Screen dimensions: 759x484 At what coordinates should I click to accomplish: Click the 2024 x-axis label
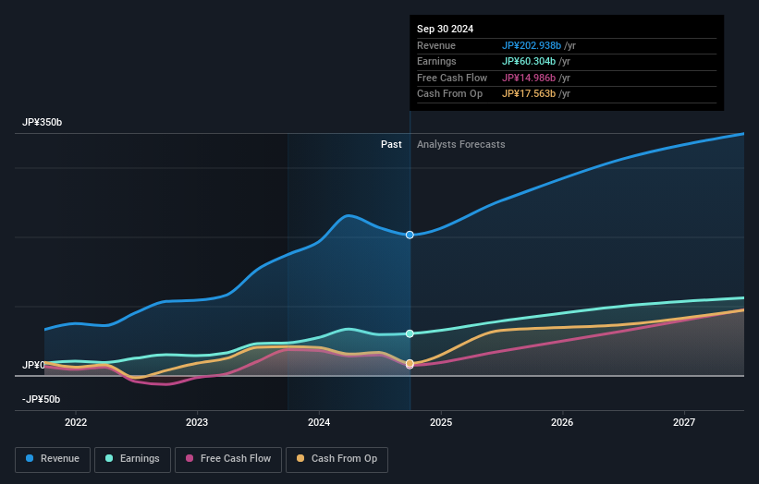(319, 423)
